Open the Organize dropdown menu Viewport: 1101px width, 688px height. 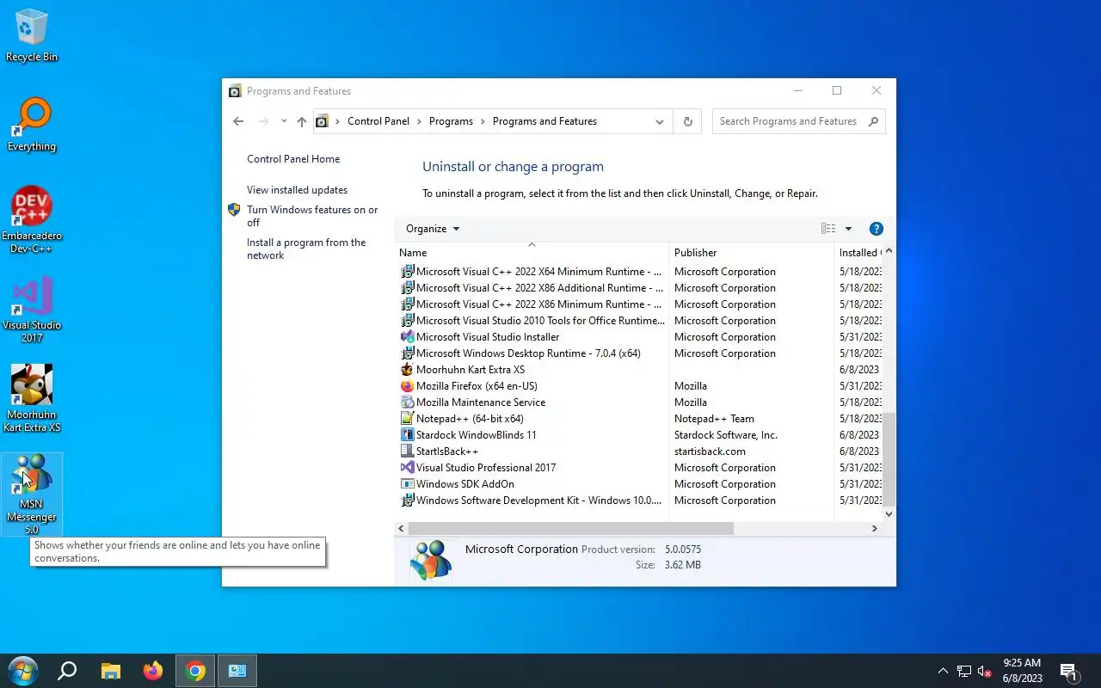click(433, 229)
